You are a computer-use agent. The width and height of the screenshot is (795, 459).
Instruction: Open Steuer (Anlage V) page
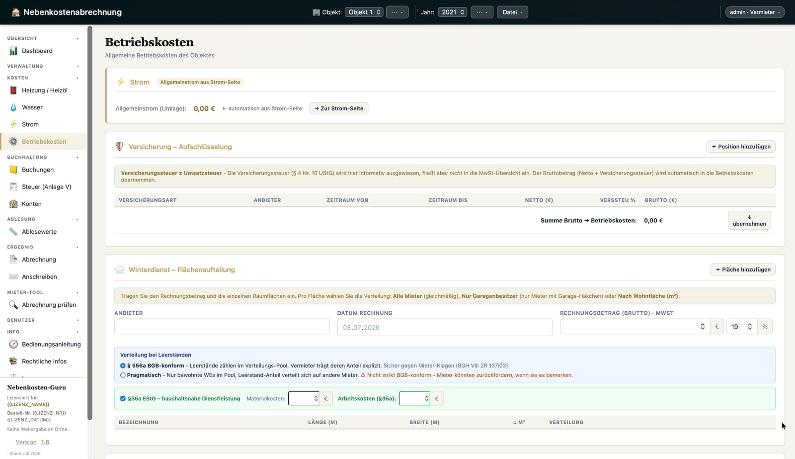click(43, 187)
